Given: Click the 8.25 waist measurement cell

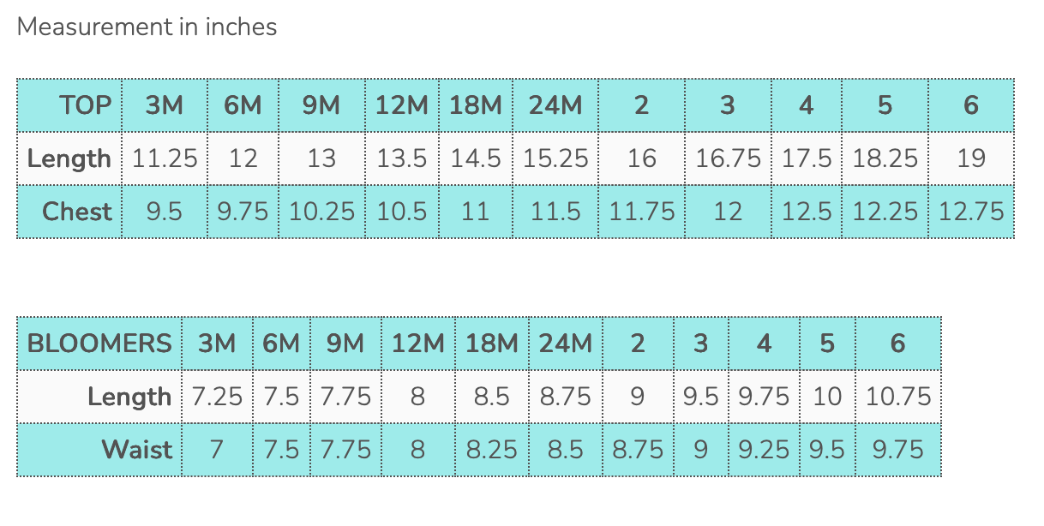Looking at the screenshot, I should (492, 449).
